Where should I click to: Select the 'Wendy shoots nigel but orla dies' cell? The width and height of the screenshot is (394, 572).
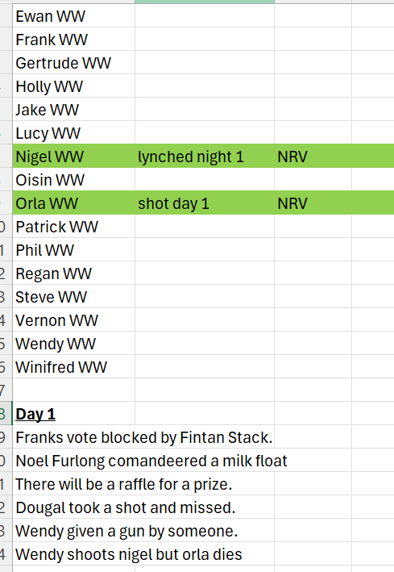pyautogui.click(x=129, y=553)
